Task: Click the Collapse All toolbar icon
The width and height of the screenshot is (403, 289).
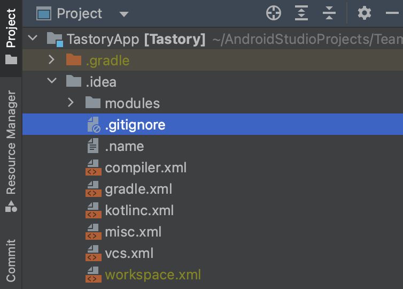Action: point(329,13)
